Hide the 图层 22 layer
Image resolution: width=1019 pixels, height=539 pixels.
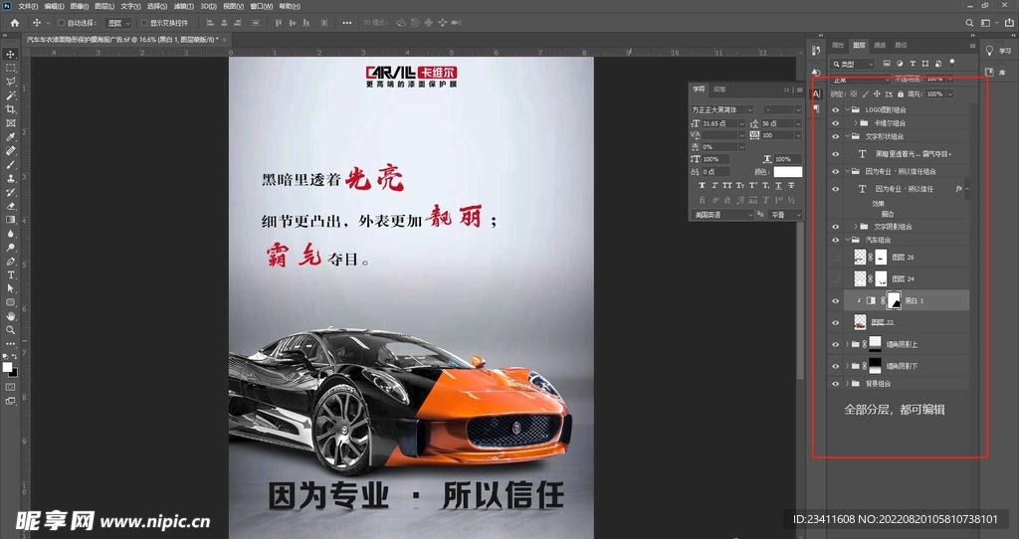(x=836, y=323)
